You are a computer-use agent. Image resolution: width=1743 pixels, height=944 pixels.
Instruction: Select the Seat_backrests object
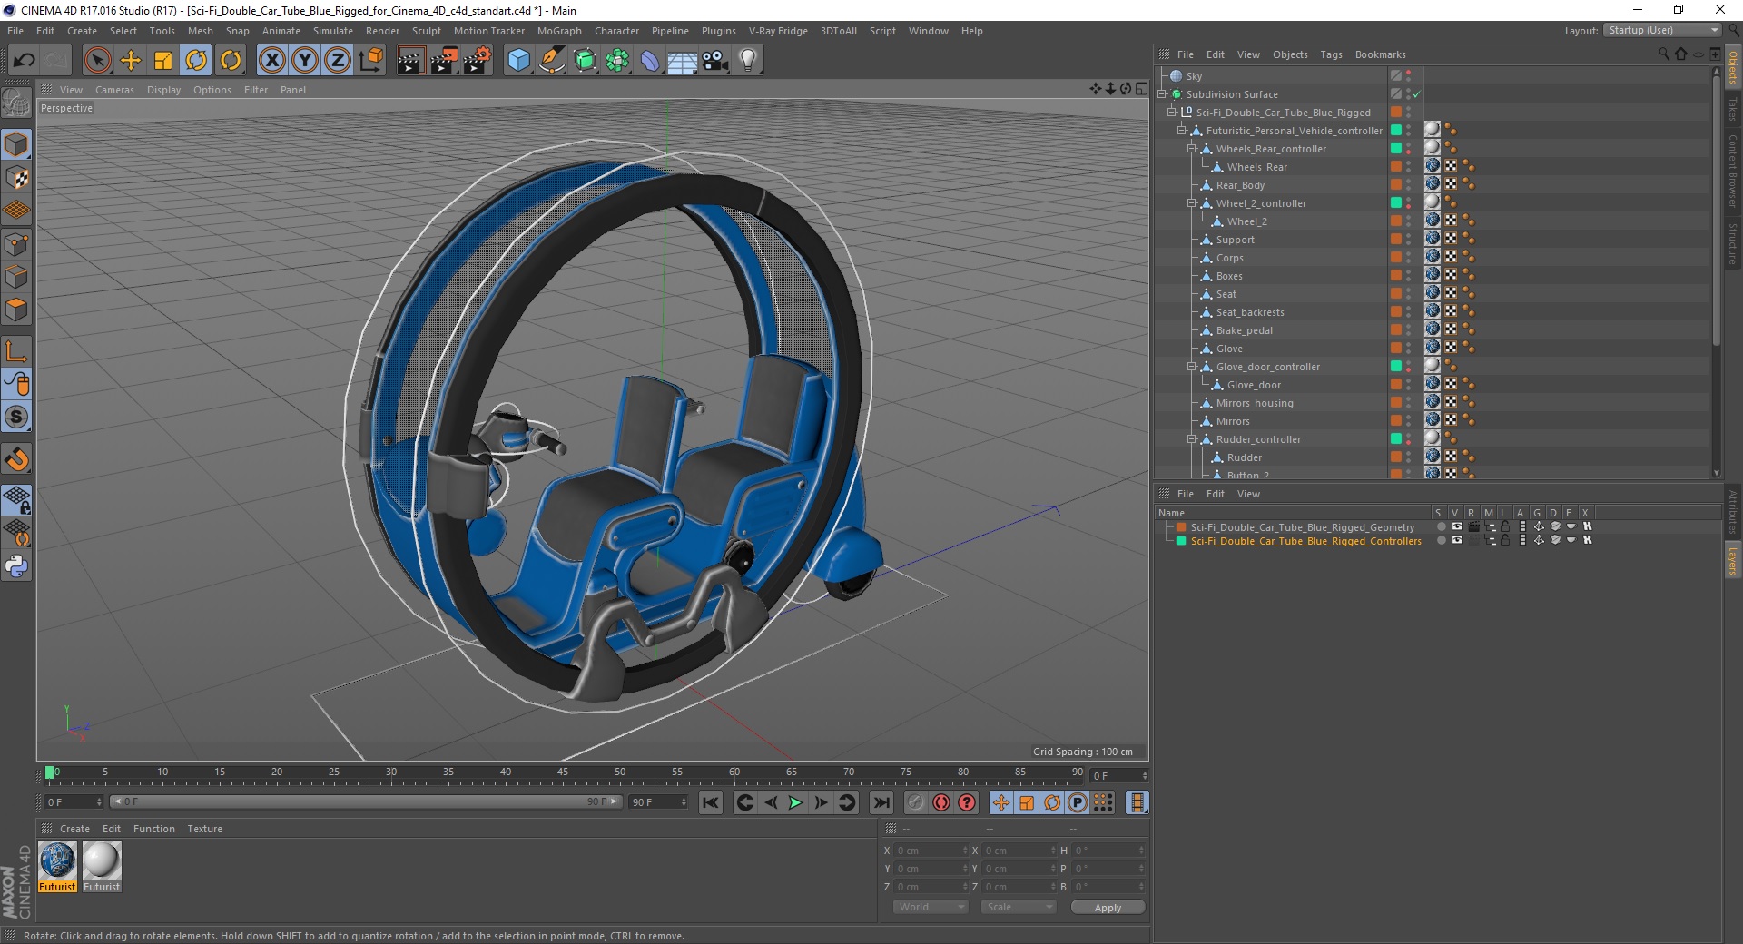(1250, 312)
